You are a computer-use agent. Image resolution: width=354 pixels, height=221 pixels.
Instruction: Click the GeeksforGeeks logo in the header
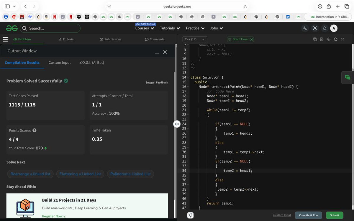click(x=12, y=28)
